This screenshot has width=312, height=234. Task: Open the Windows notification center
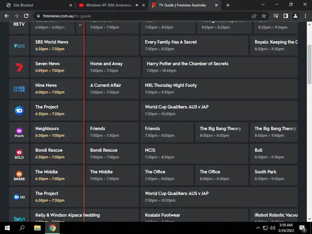click(303, 228)
